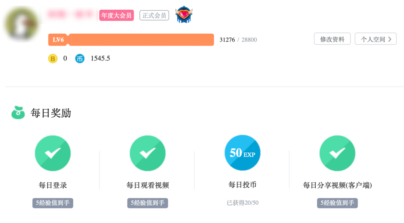
Task: Click the chevron arrow on 个人空间
Action: [390, 39]
